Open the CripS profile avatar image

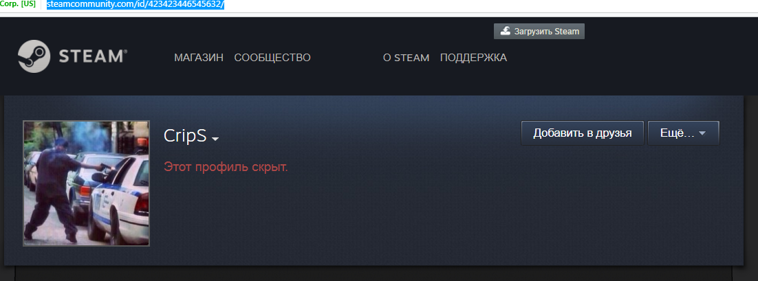coord(87,183)
